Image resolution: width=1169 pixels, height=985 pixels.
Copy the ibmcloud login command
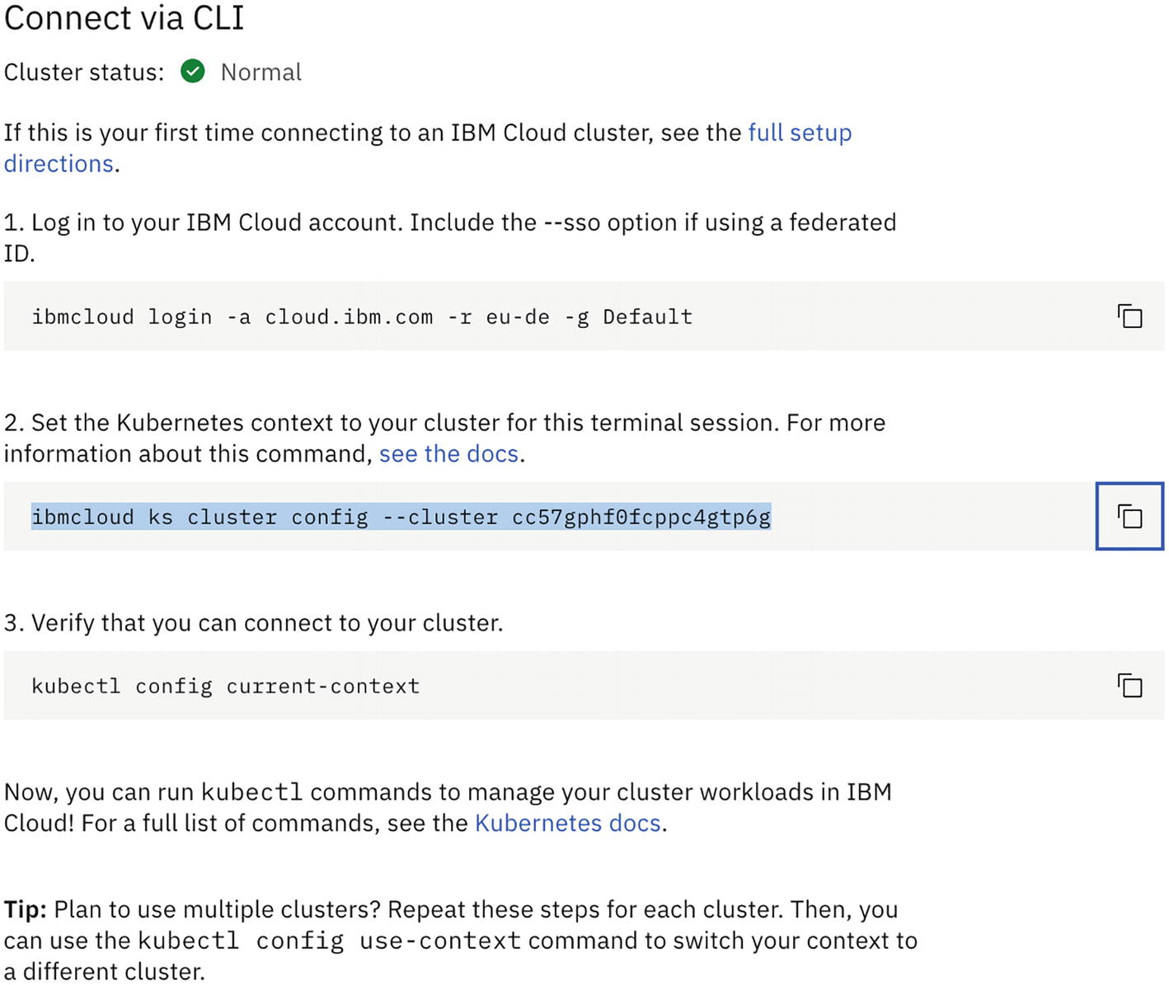click(x=1129, y=317)
